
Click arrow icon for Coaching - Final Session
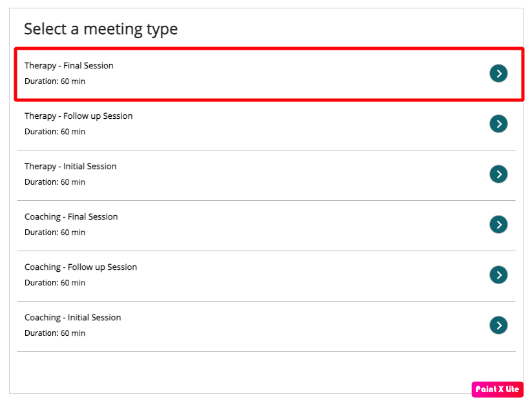click(498, 224)
